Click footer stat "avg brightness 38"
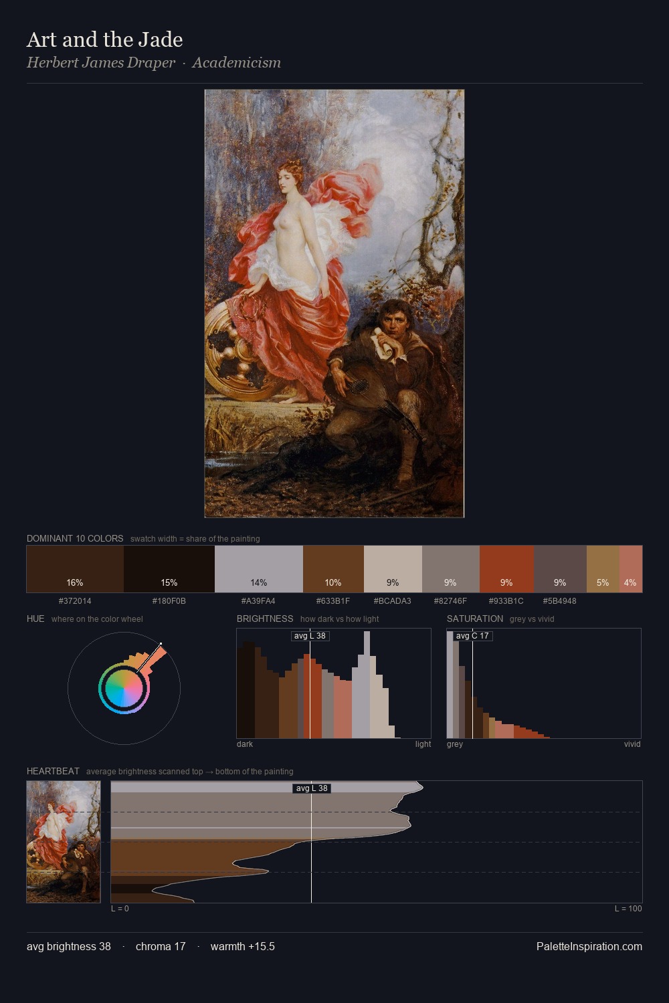Screen dimensions: 669x1003 (x=69, y=946)
